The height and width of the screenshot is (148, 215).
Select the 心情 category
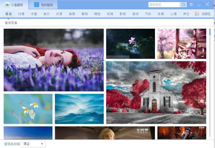(174, 14)
